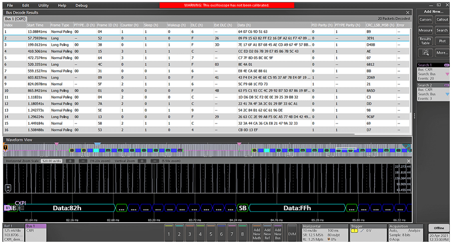451x243 pixels.
Task: Select decode row 9 starting 824.0978ms
Action: point(206,84)
